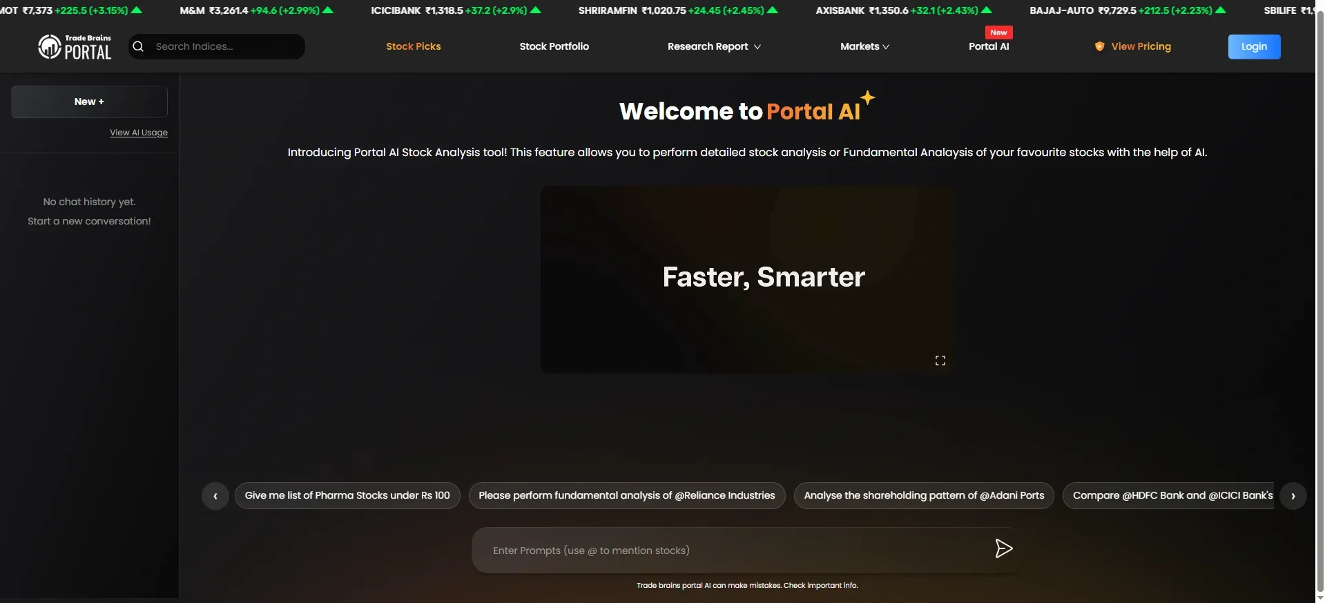Open the Stock Portfolio menu item
This screenshot has height=603, width=1325.
point(554,46)
